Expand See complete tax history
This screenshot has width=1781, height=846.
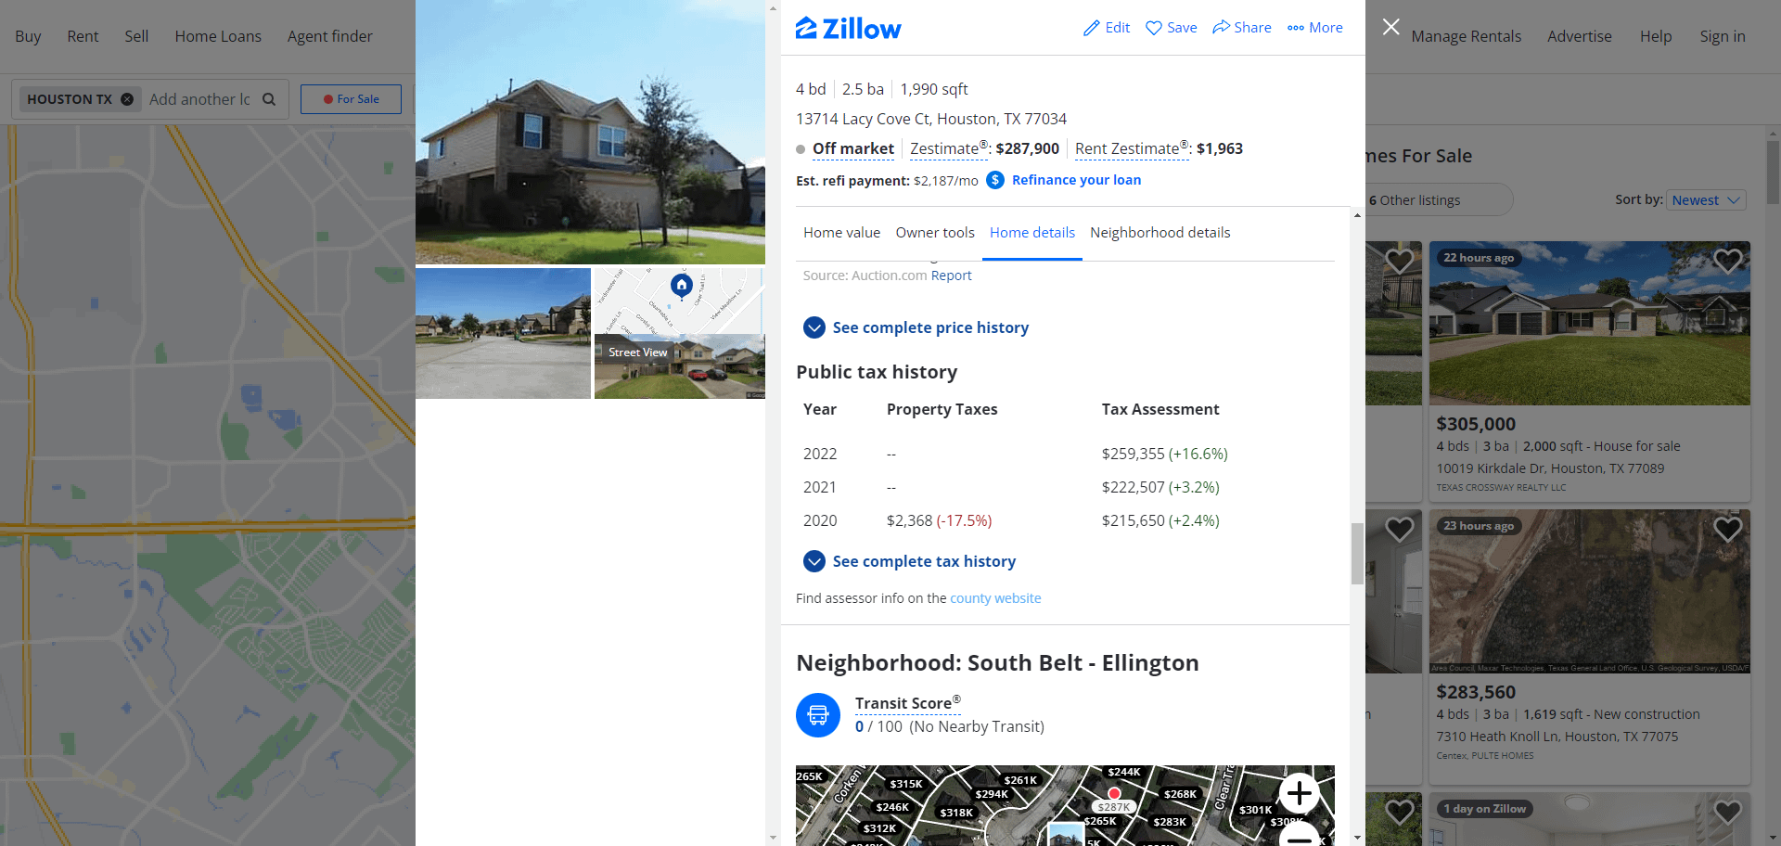point(910,561)
